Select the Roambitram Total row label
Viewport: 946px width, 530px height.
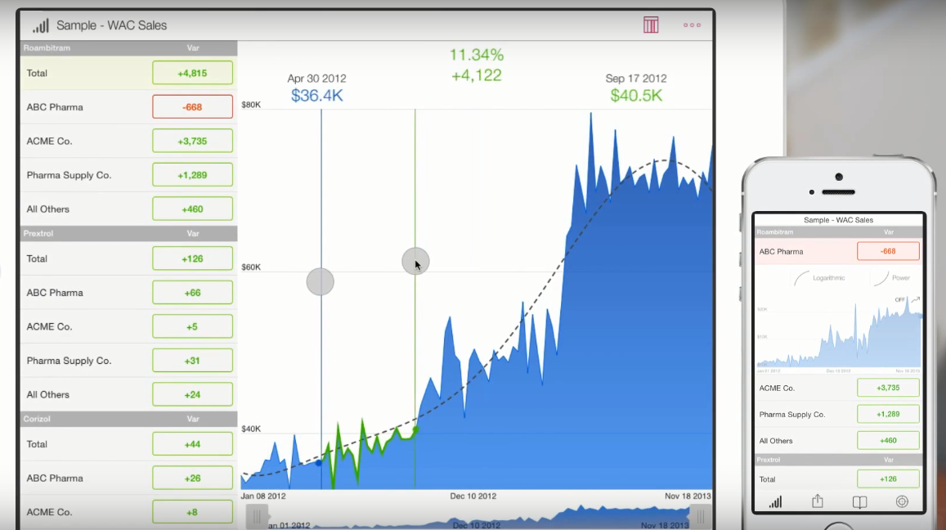click(x=37, y=73)
